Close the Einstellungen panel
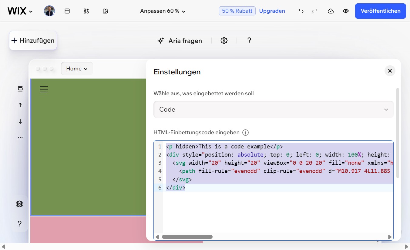This screenshot has height=250, width=410. pos(390,71)
